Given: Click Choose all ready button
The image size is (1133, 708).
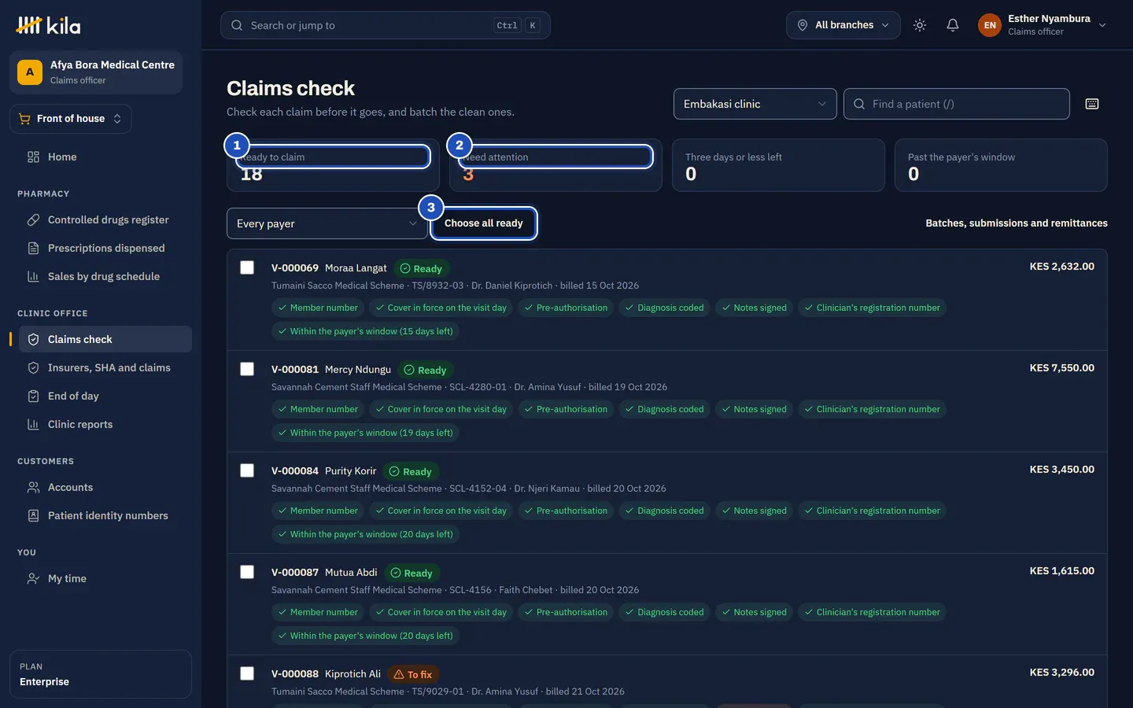Looking at the screenshot, I should coord(483,223).
